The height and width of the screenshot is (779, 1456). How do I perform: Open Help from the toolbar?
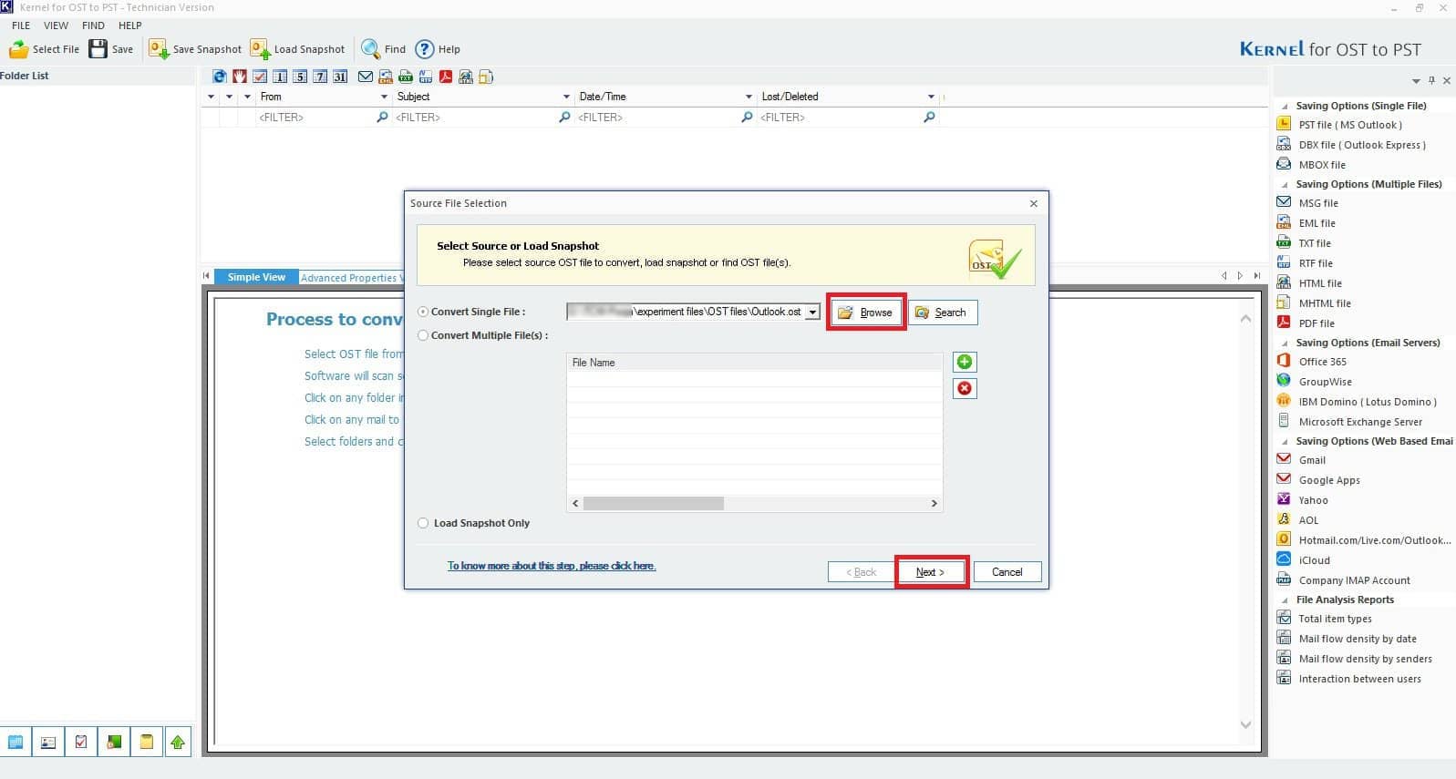[438, 49]
